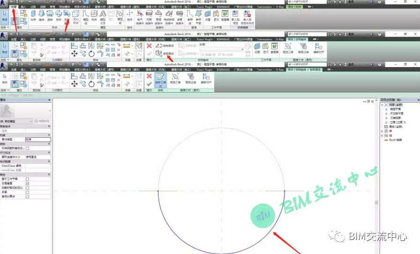
Task: Select the 融合 (Blend) shape tool
Action: tap(42, 15)
